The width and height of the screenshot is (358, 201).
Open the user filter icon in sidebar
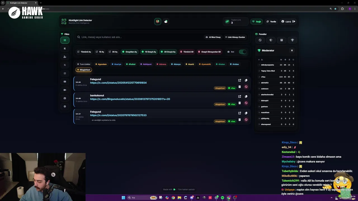tap(65, 57)
